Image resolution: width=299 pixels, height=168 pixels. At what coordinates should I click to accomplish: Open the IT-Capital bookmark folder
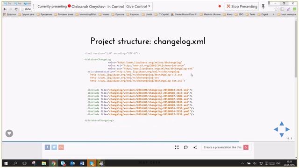point(162,14)
